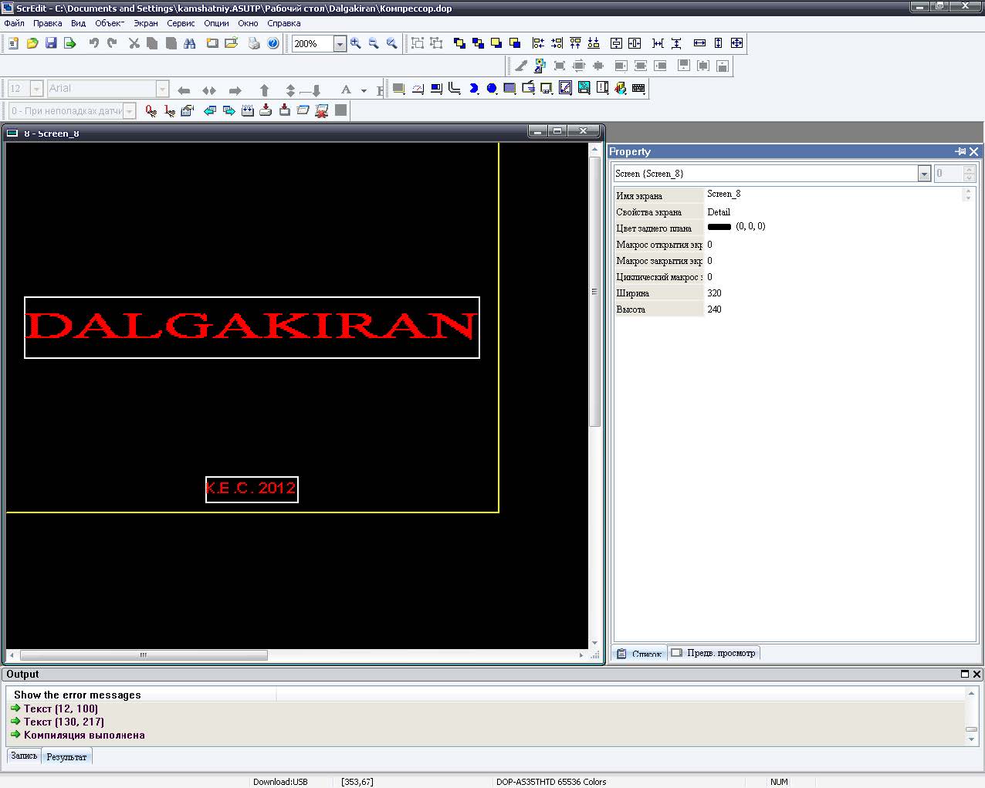The width and height of the screenshot is (985, 788).
Task: Open the font size 12 dropdown
Action: click(x=36, y=89)
